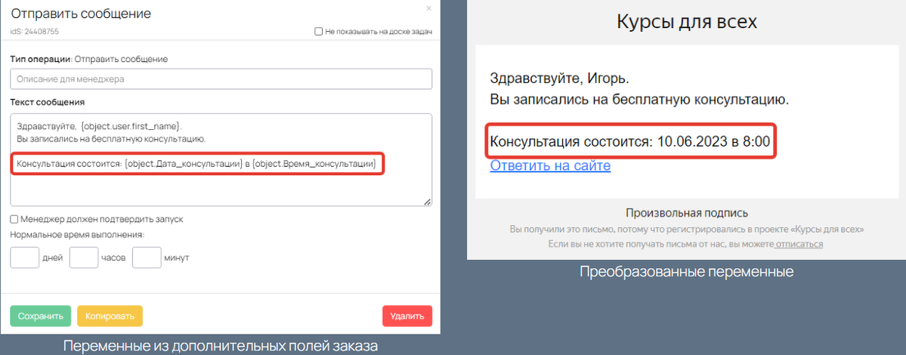Close the Отправить сообщение dialog with the X
The image size is (906, 355).
click(x=428, y=8)
